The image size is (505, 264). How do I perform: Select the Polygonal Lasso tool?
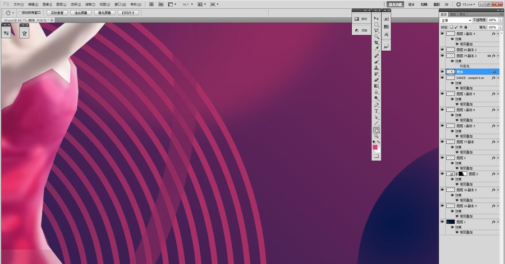click(376, 31)
